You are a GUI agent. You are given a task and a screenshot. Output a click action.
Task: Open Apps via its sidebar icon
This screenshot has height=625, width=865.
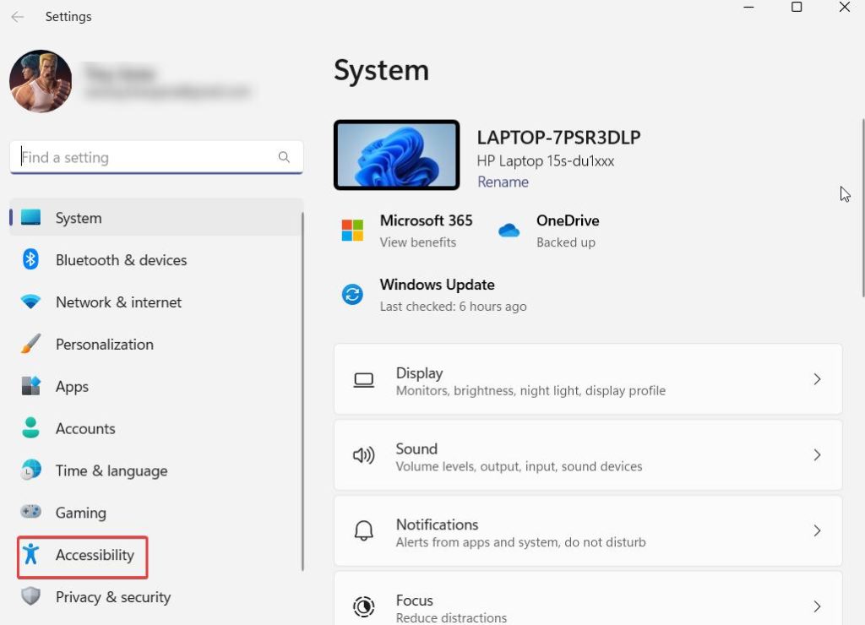click(x=31, y=387)
